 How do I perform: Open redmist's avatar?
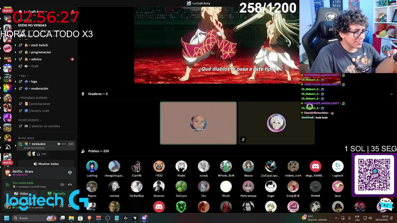[114, 187]
